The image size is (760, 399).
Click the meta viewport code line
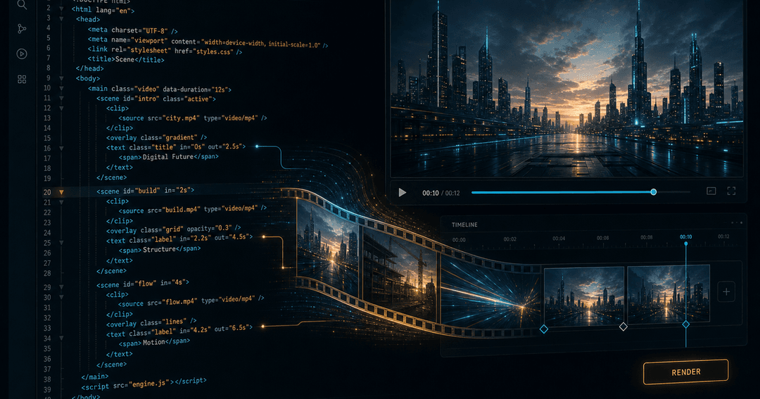pos(208,42)
